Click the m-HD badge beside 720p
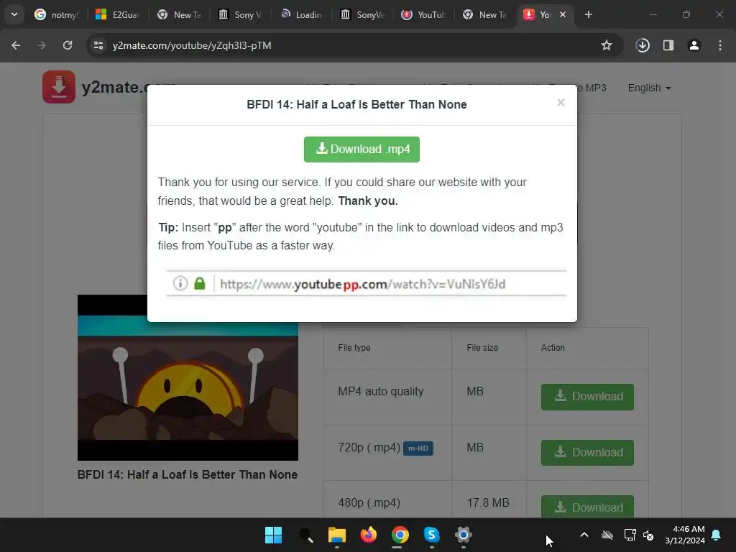Image resolution: width=736 pixels, height=552 pixels. (418, 448)
